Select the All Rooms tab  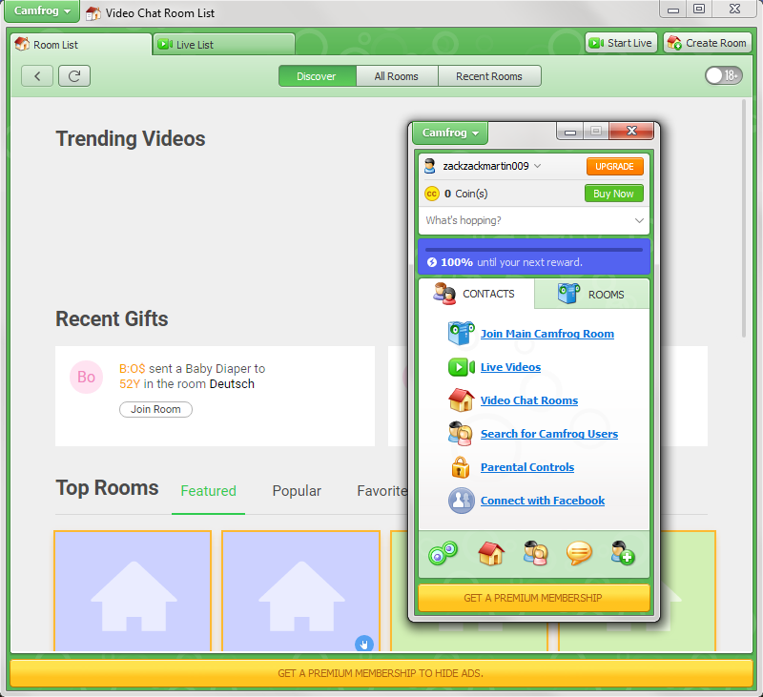pyautogui.click(x=397, y=76)
